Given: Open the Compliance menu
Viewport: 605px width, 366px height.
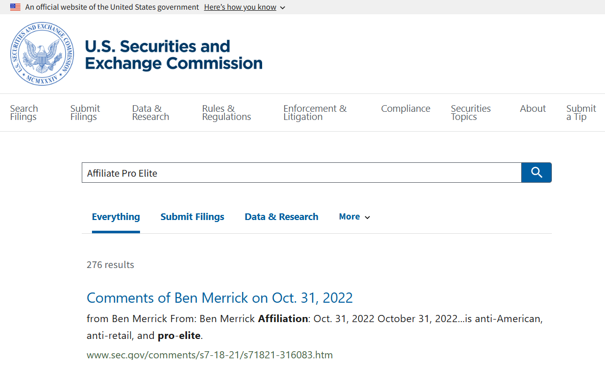Looking at the screenshot, I should [406, 109].
